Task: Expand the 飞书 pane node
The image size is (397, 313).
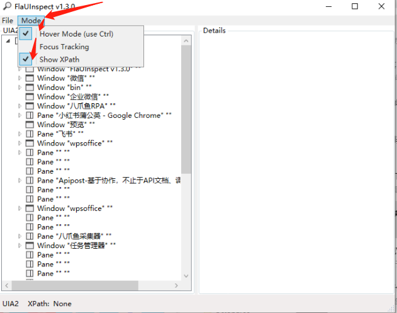Action: pos(20,134)
